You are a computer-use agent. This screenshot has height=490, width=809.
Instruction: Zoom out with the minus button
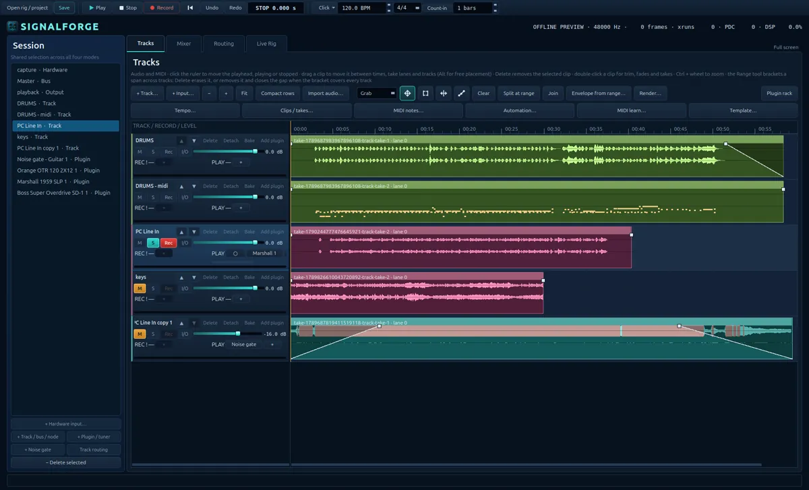click(209, 93)
